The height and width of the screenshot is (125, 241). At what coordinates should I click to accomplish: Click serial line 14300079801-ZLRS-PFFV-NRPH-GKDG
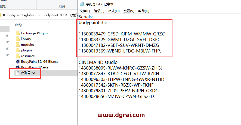[x=119, y=91]
